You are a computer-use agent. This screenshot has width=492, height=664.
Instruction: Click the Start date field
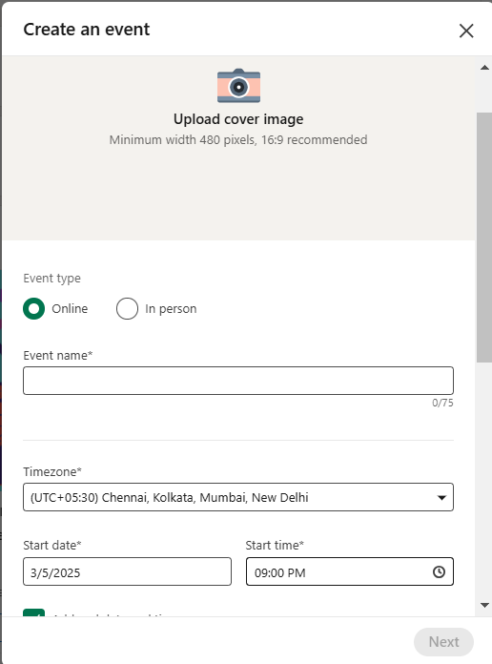(x=127, y=571)
